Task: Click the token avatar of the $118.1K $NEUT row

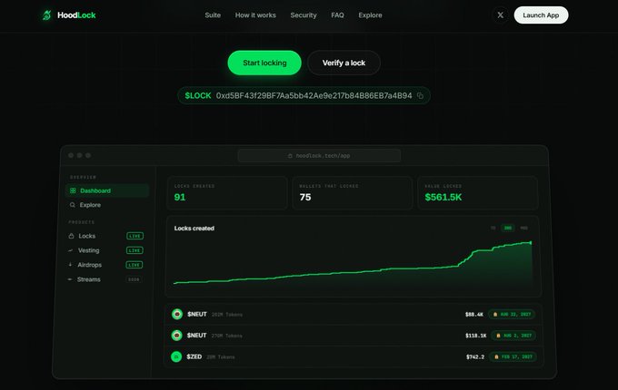Action: (x=176, y=336)
